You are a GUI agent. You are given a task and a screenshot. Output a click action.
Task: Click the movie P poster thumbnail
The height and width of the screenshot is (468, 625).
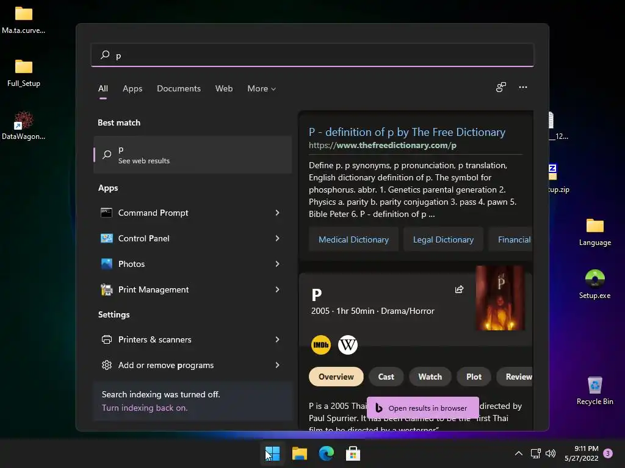tap(500, 298)
